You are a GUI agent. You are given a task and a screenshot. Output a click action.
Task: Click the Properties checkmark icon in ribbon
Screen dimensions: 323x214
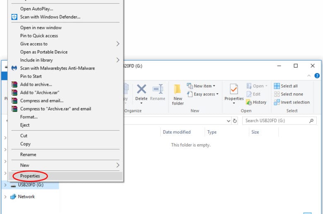(x=234, y=89)
